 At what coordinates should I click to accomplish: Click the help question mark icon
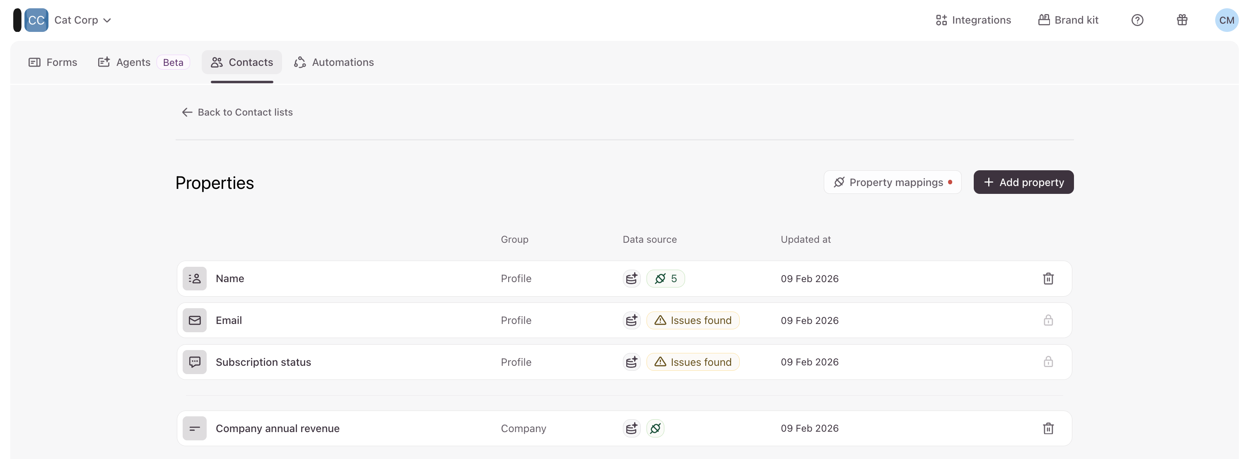point(1137,20)
